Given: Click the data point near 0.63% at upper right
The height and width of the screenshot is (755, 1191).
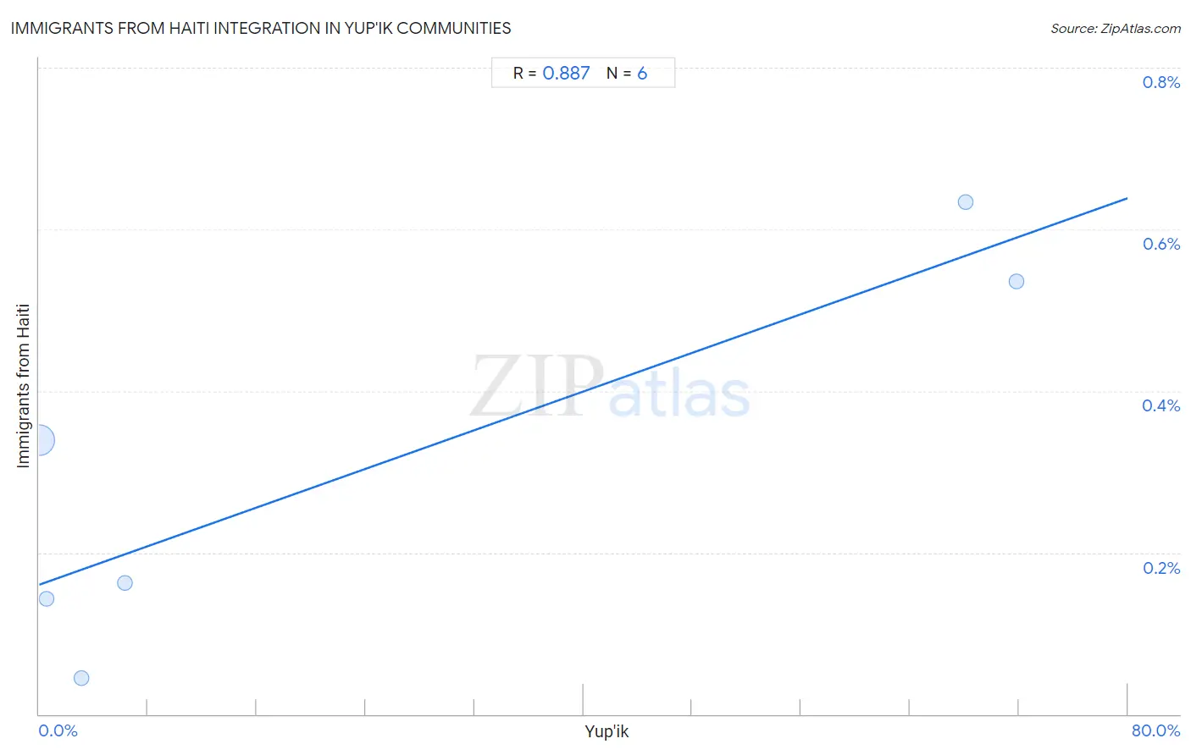Looking at the screenshot, I should tap(966, 202).
